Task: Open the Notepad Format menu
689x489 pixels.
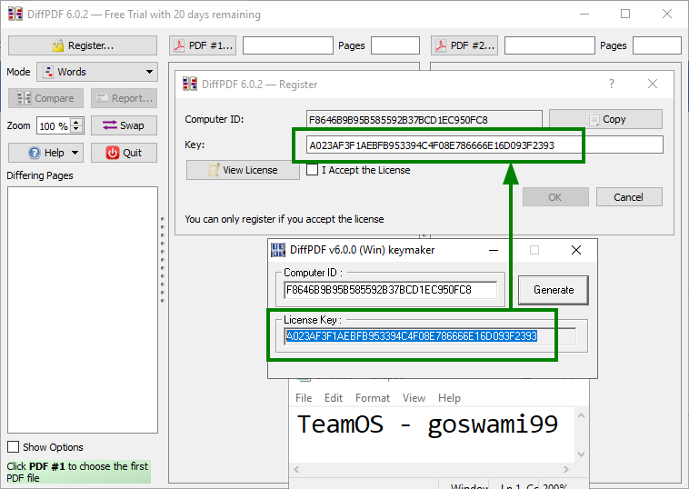Action: (x=373, y=398)
